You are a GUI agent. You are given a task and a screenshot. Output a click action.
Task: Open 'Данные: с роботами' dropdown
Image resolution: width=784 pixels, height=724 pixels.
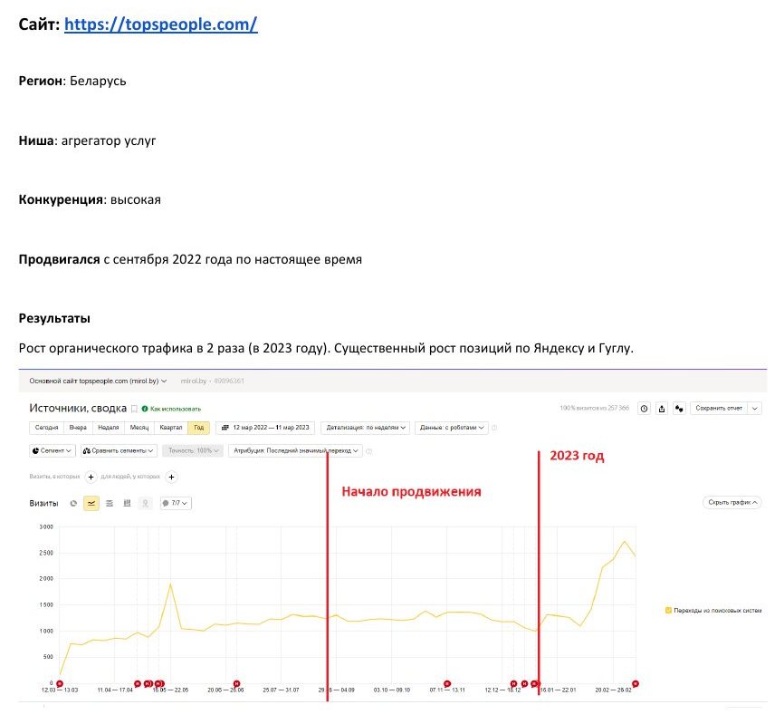click(451, 428)
